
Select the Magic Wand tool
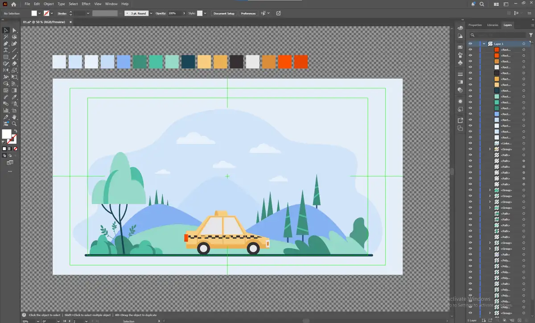6,37
